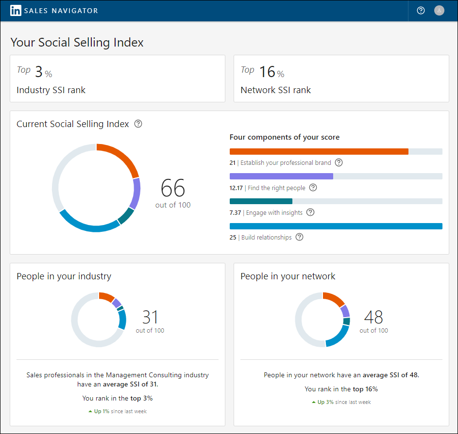458x434 pixels.
Task: Click the LinkedIn logo in the header
Action: 16,11
